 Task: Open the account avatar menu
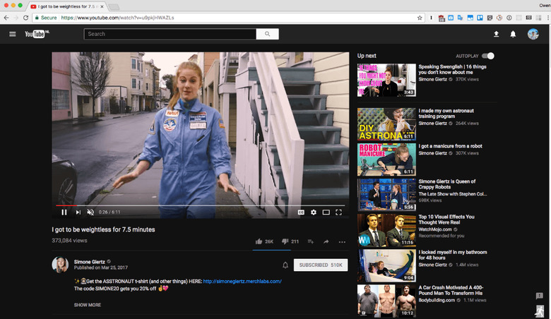point(533,34)
